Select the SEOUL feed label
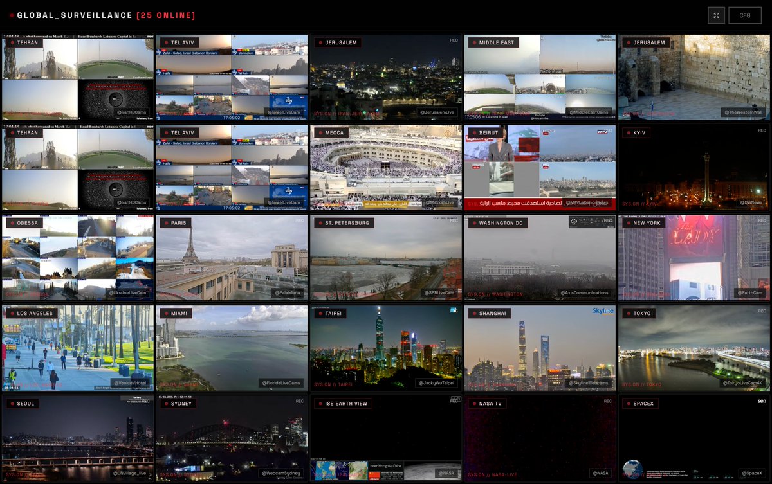The width and height of the screenshot is (772, 484). (x=23, y=403)
